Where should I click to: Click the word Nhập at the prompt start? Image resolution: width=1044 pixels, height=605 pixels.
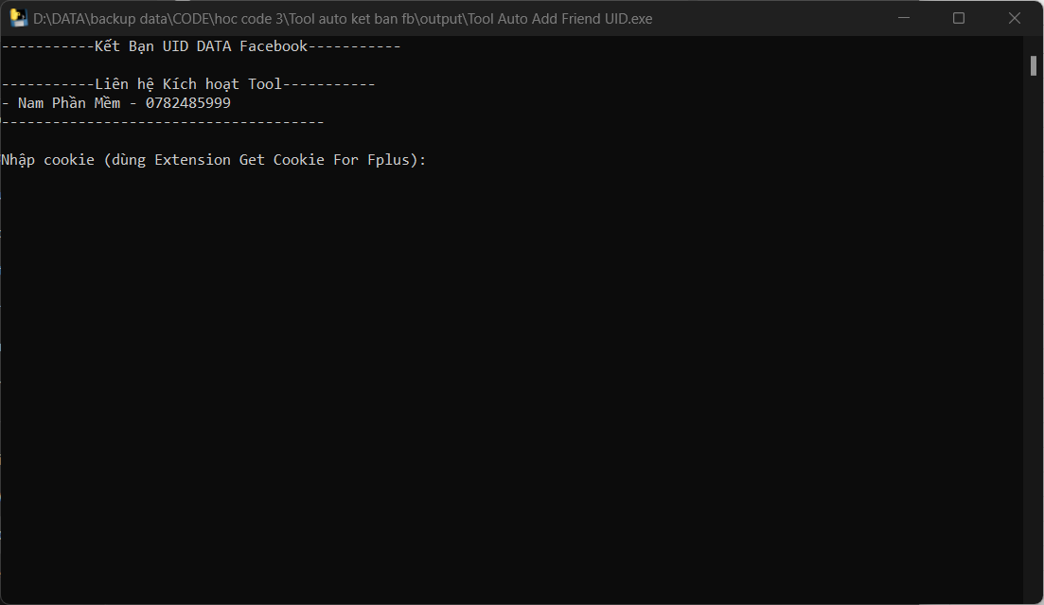pos(18,160)
